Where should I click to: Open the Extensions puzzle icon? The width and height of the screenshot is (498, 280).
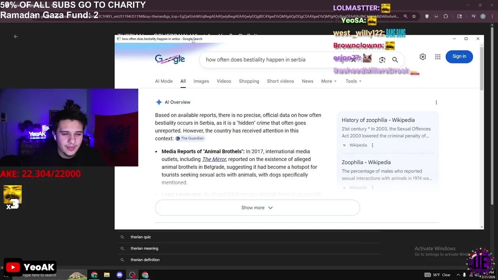[446, 16]
